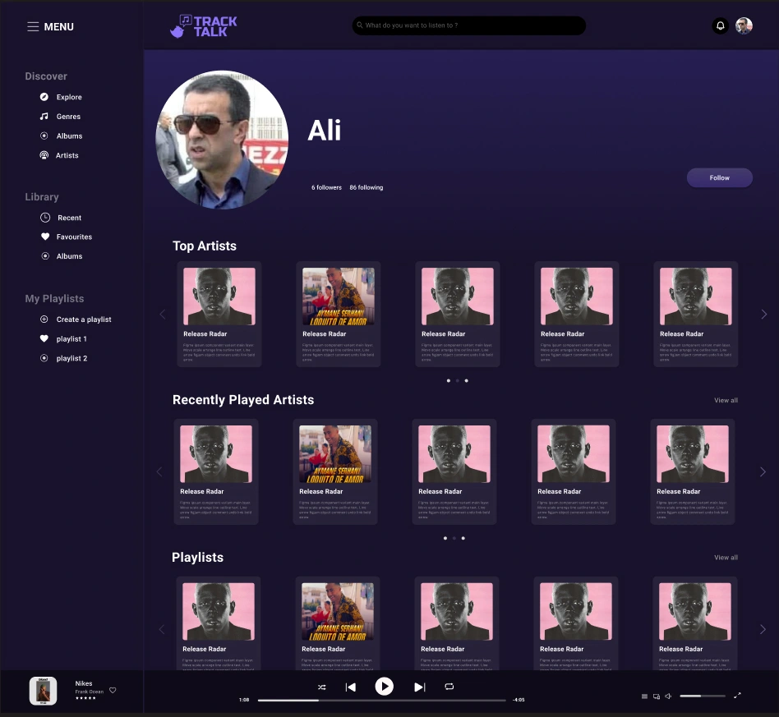Click the Ali profile name heading
Image resolution: width=779 pixels, height=717 pixels.
click(325, 131)
